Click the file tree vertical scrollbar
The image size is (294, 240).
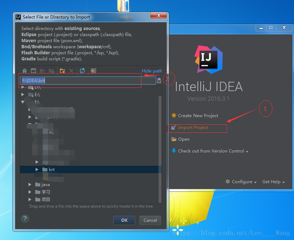click(x=160, y=149)
